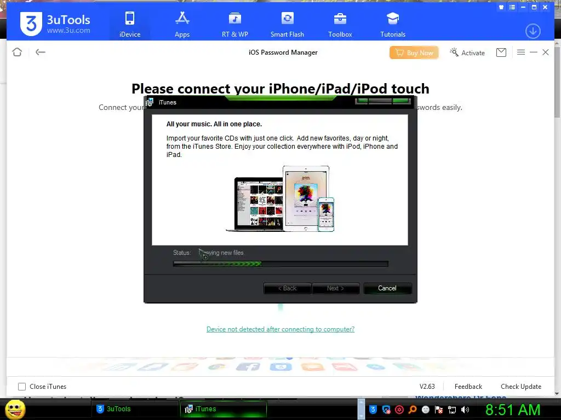
Task: Open the Tutorials section
Action: pyautogui.click(x=392, y=24)
